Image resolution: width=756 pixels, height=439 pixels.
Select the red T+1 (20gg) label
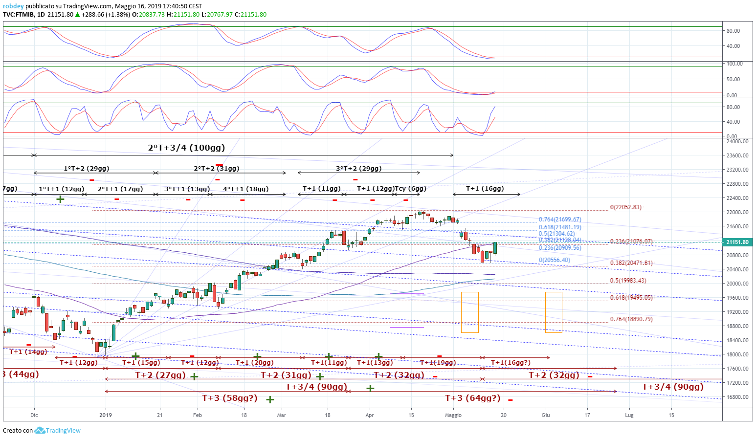click(255, 363)
